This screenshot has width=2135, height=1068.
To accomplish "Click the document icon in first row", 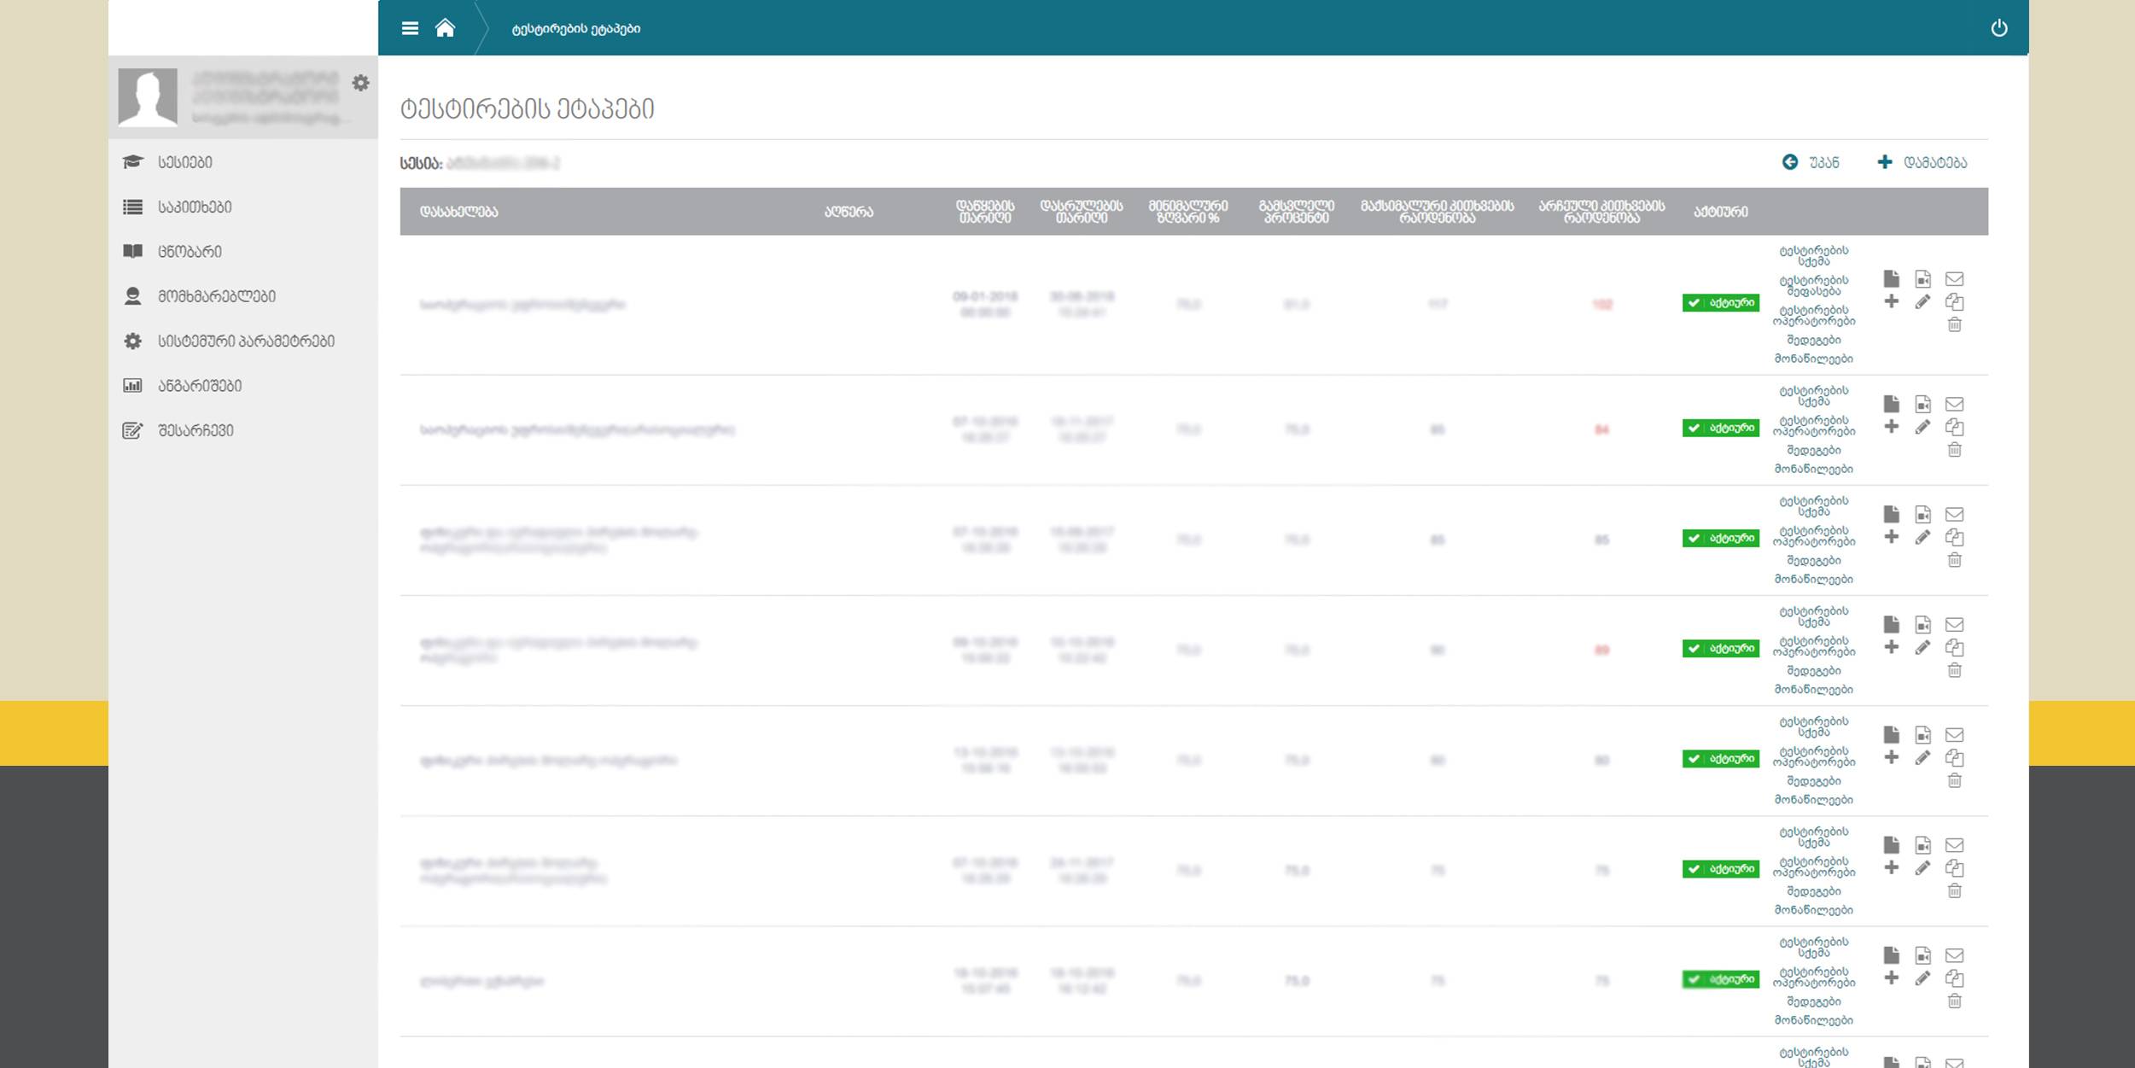I will (x=1892, y=279).
